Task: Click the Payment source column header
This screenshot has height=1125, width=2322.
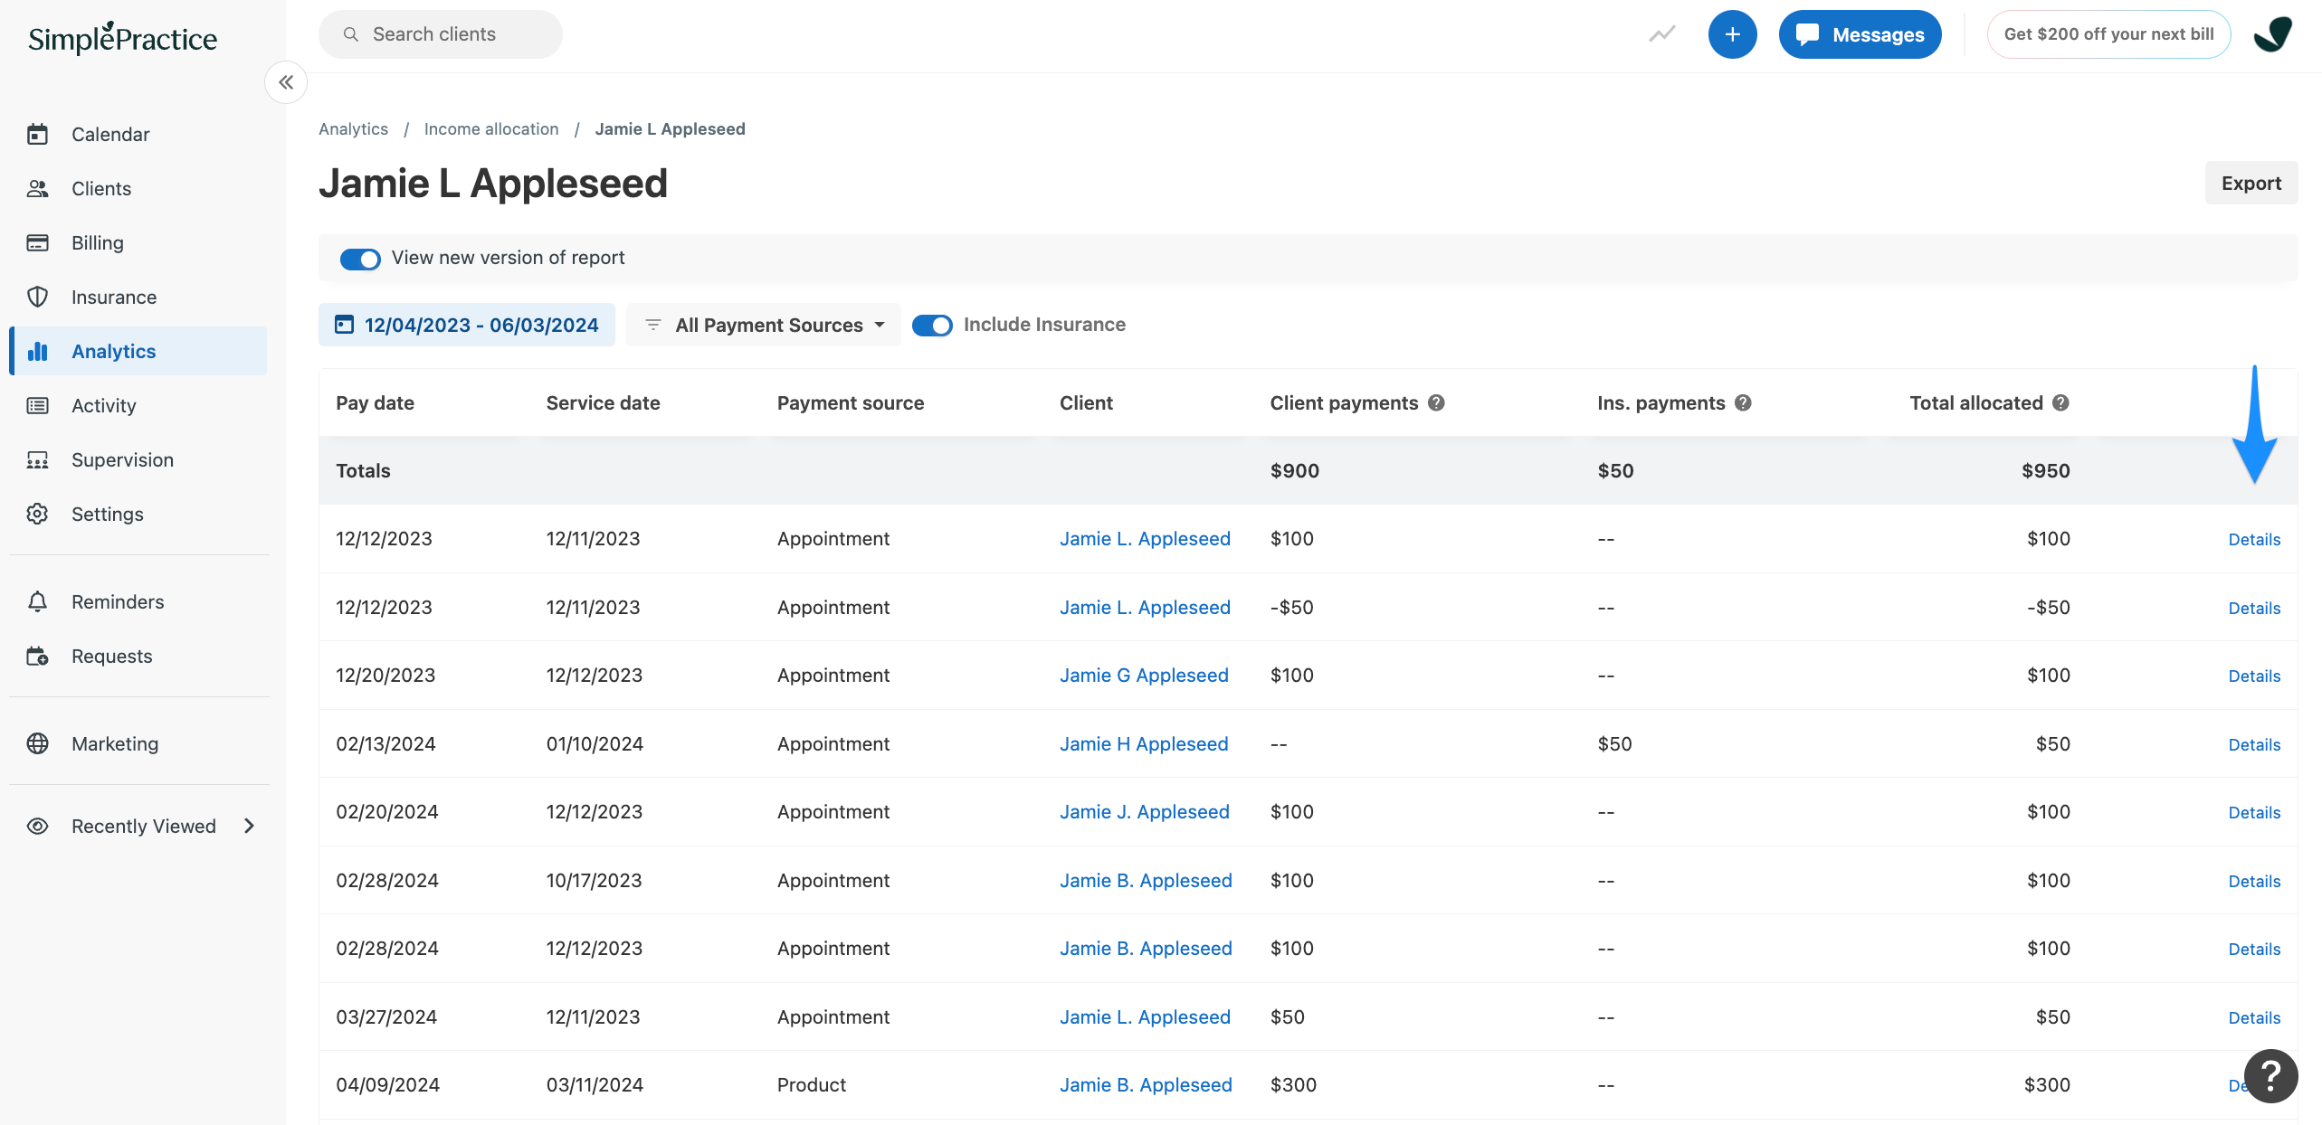Action: (x=851, y=402)
